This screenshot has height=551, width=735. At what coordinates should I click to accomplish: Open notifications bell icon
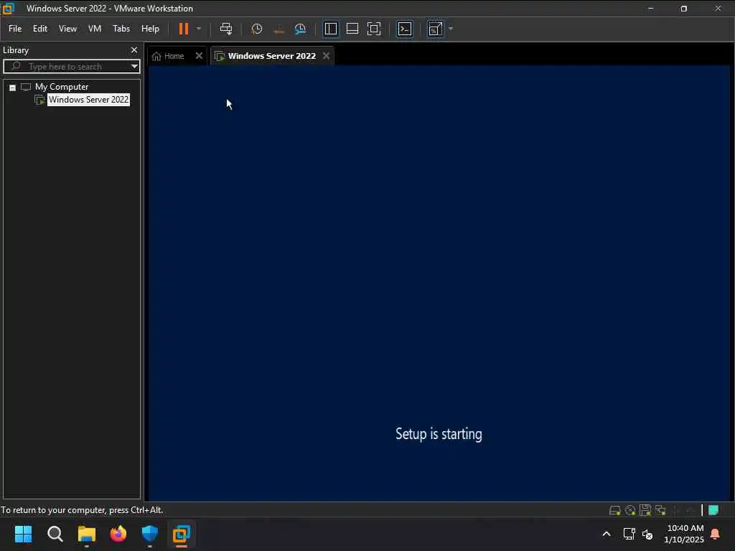pyautogui.click(x=716, y=534)
